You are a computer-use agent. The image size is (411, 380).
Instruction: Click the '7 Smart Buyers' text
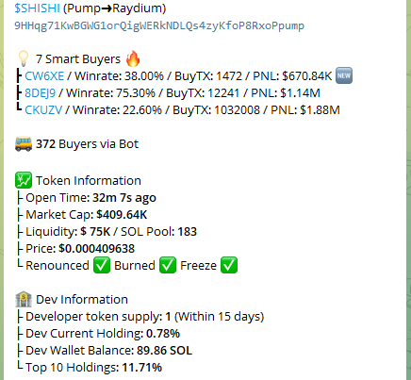tap(78, 59)
